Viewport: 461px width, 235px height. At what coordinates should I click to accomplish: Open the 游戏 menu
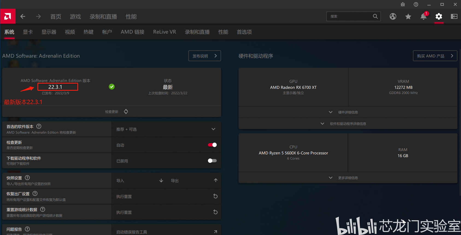tap(75, 17)
